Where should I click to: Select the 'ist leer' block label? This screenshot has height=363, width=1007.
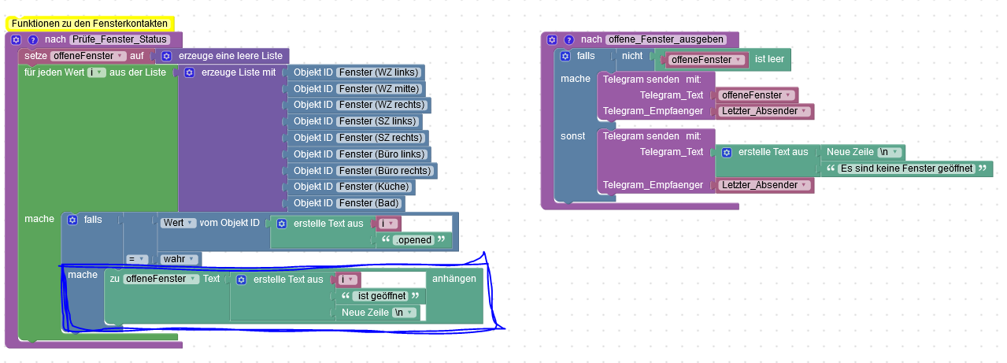[x=771, y=59]
